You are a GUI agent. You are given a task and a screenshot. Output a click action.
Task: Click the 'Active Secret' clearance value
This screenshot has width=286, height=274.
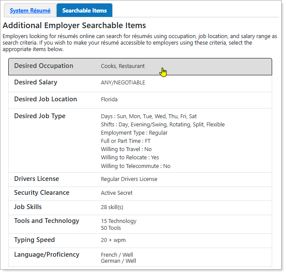click(117, 193)
